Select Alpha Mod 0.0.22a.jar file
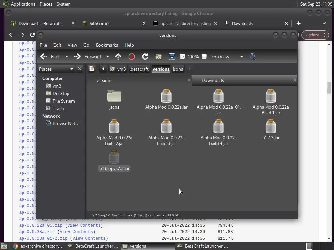 point(166,99)
